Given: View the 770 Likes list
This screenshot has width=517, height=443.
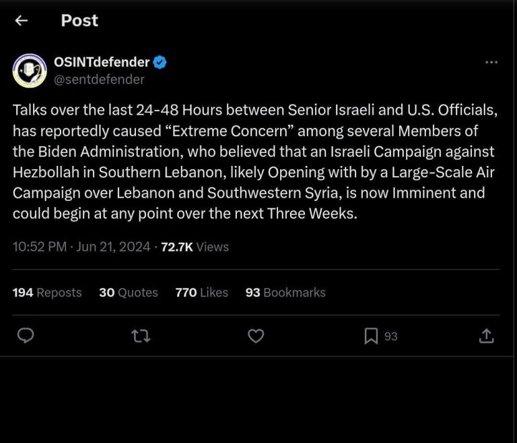Looking at the screenshot, I should pos(201,293).
